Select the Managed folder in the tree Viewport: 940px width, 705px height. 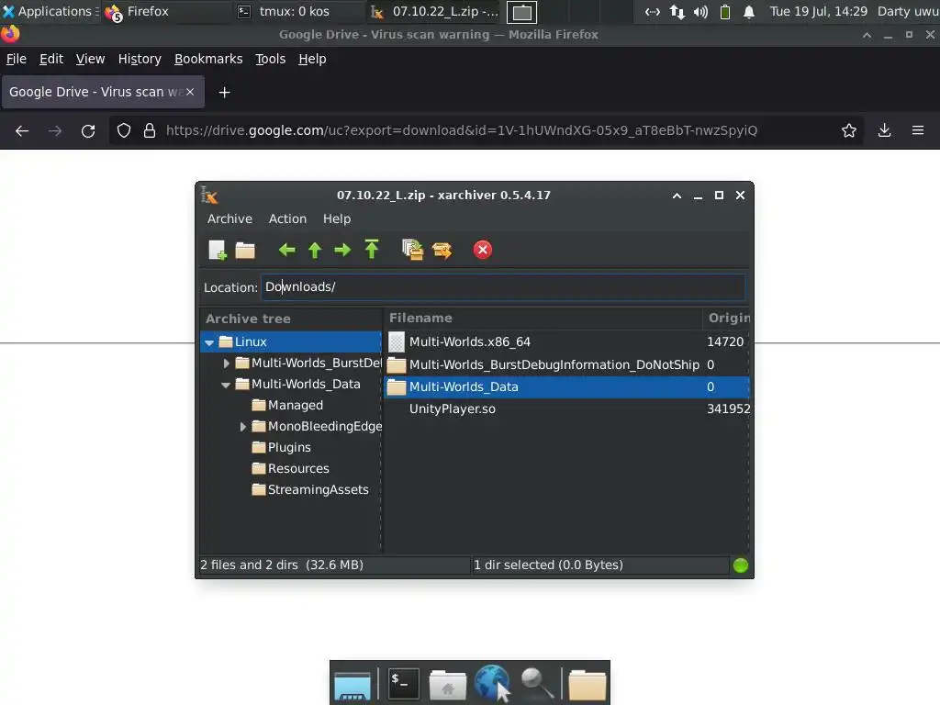tap(295, 406)
